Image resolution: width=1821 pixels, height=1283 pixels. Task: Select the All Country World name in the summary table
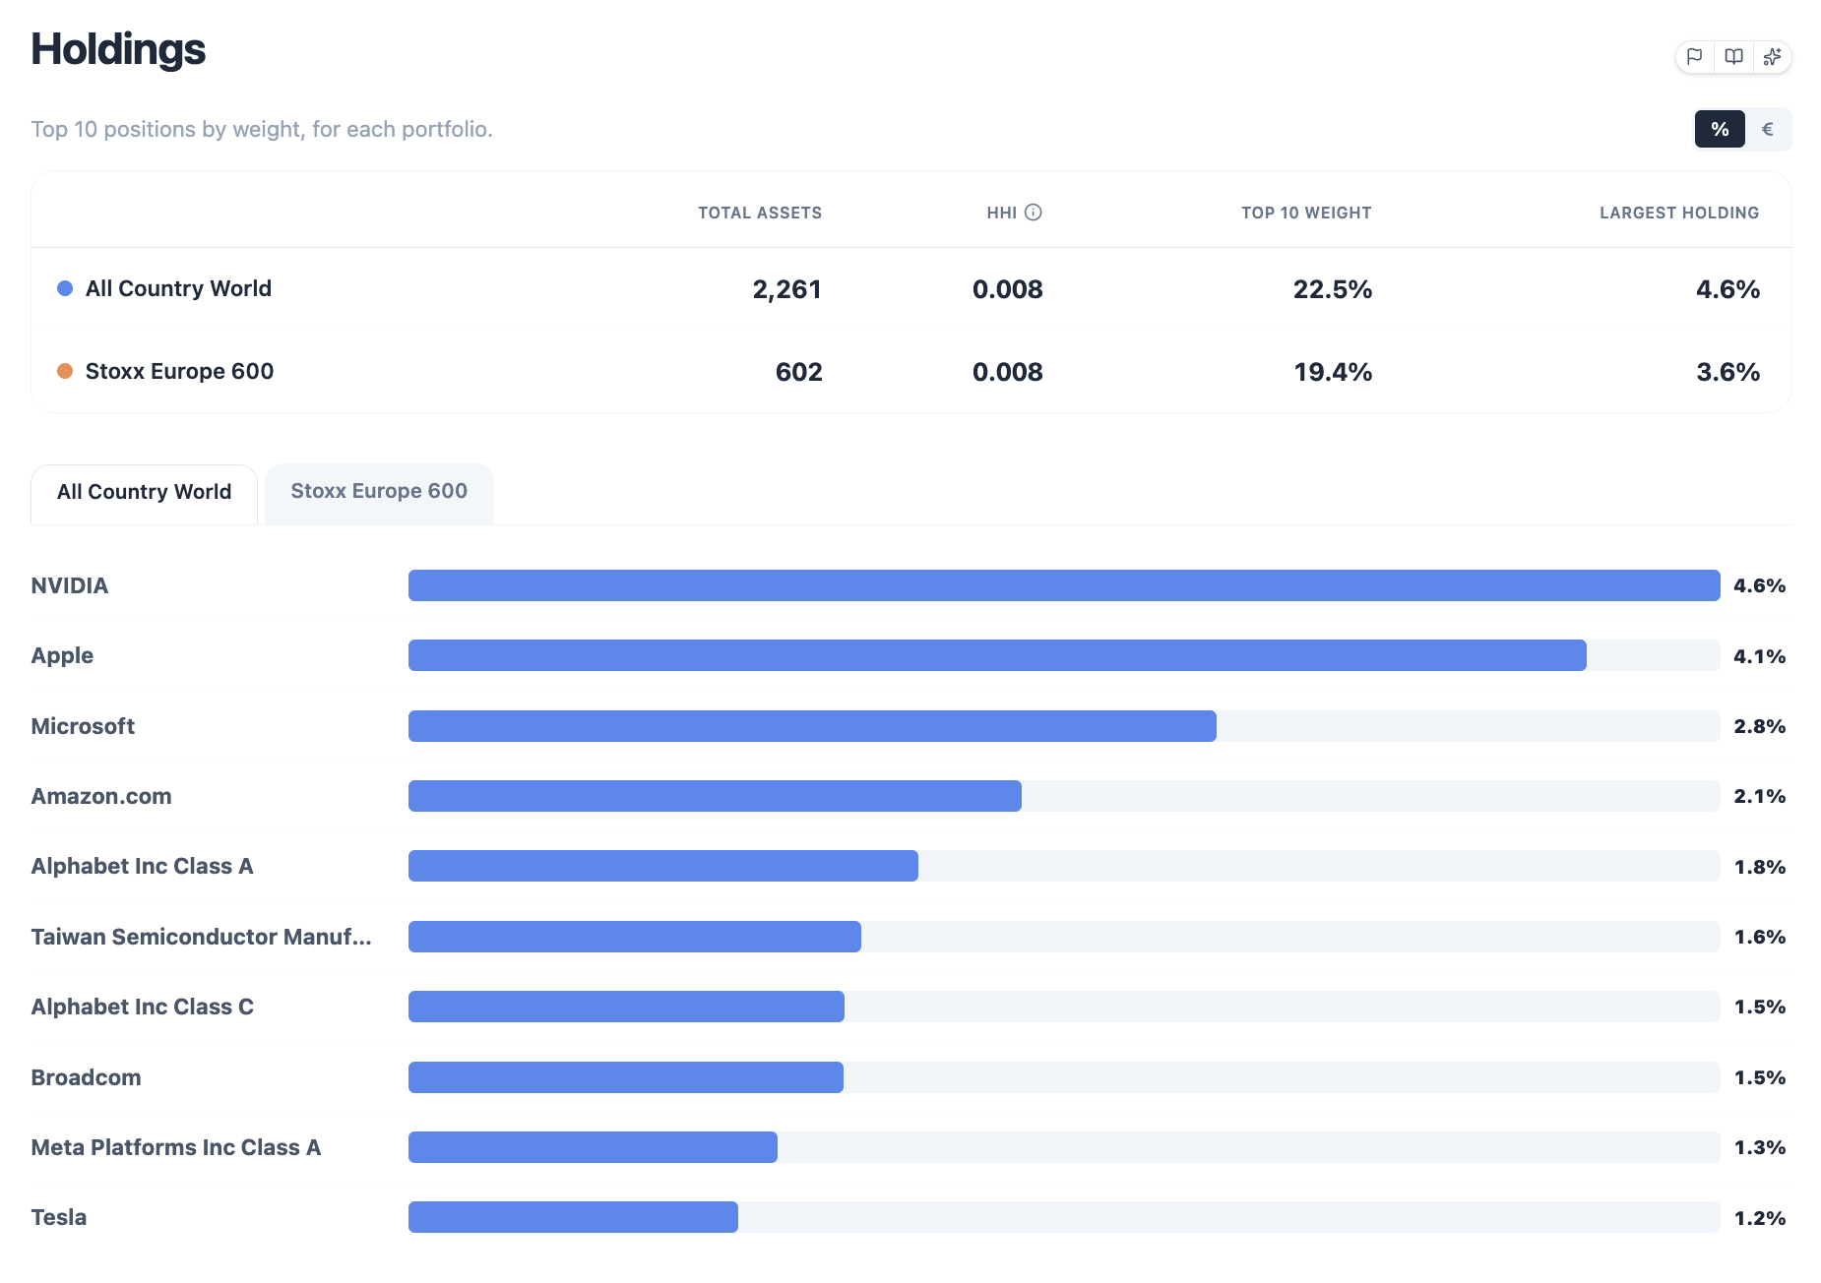178,288
